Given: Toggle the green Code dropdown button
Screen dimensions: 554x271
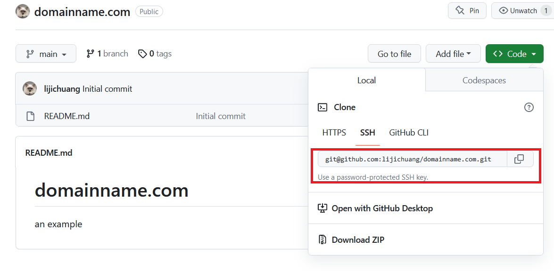Looking at the screenshot, I should click(514, 54).
